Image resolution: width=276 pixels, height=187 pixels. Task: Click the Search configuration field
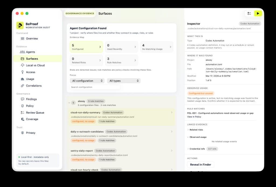[95, 87]
